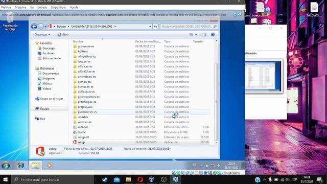Change view with the view icon
327x184 pixels.
click(x=191, y=35)
